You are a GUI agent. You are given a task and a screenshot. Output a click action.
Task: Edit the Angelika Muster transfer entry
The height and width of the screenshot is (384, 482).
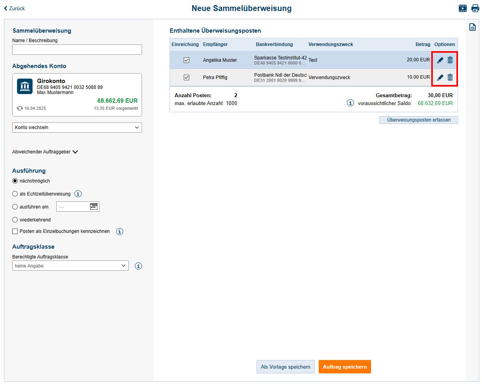click(x=440, y=60)
